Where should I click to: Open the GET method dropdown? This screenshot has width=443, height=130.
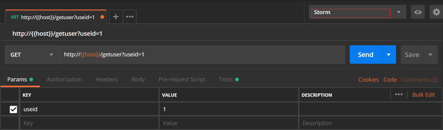point(32,55)
